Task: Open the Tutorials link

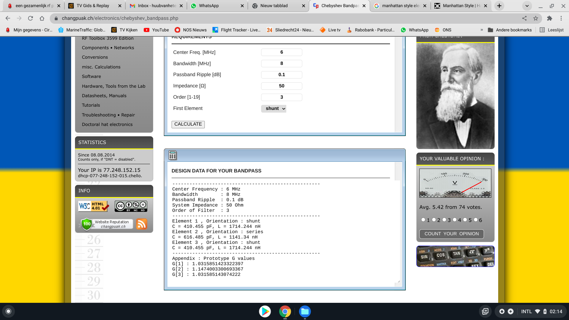Action: coord(91,105)
